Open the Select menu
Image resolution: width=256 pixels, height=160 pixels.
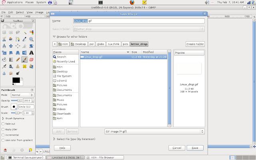(20, 12)
